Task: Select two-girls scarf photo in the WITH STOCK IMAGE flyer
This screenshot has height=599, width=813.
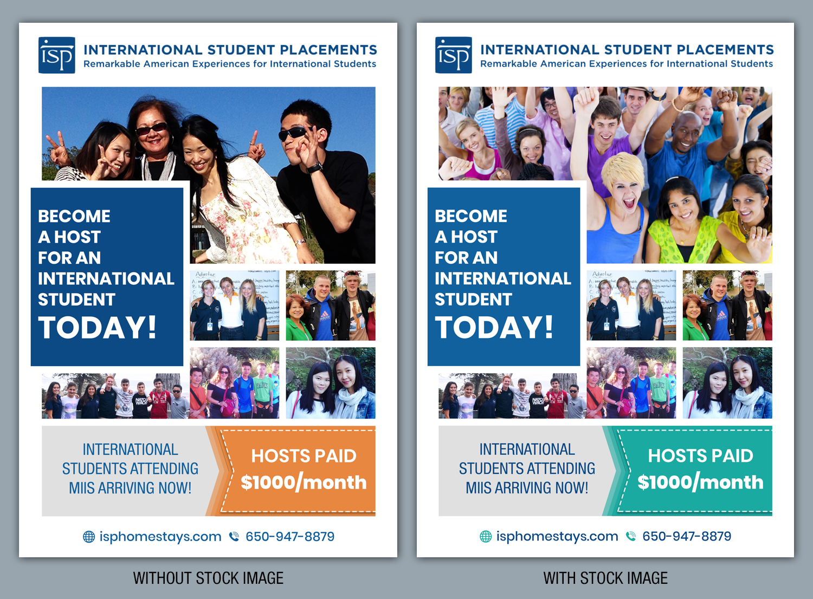Action: [727, 383]
